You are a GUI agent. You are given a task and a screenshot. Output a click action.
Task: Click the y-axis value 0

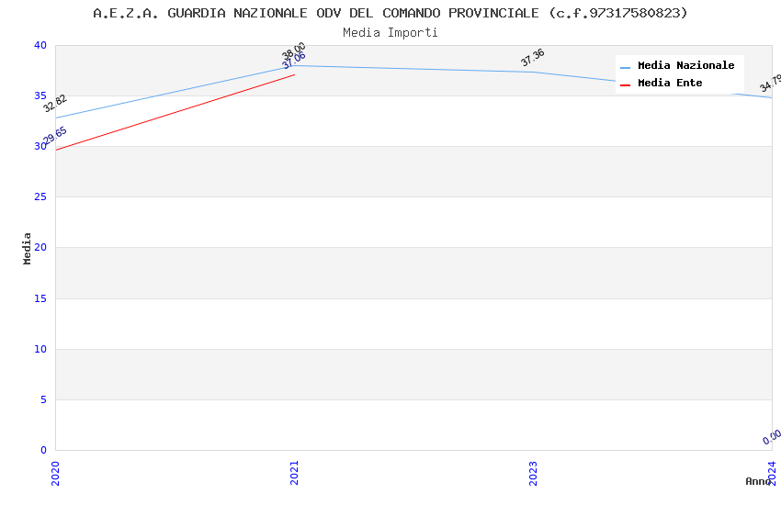point(44,450)
